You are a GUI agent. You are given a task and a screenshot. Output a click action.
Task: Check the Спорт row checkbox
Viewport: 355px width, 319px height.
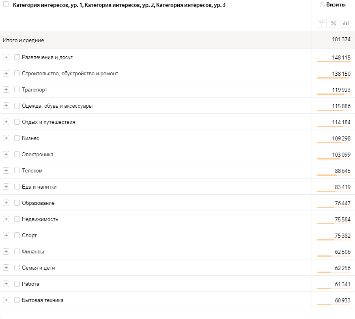17,235
